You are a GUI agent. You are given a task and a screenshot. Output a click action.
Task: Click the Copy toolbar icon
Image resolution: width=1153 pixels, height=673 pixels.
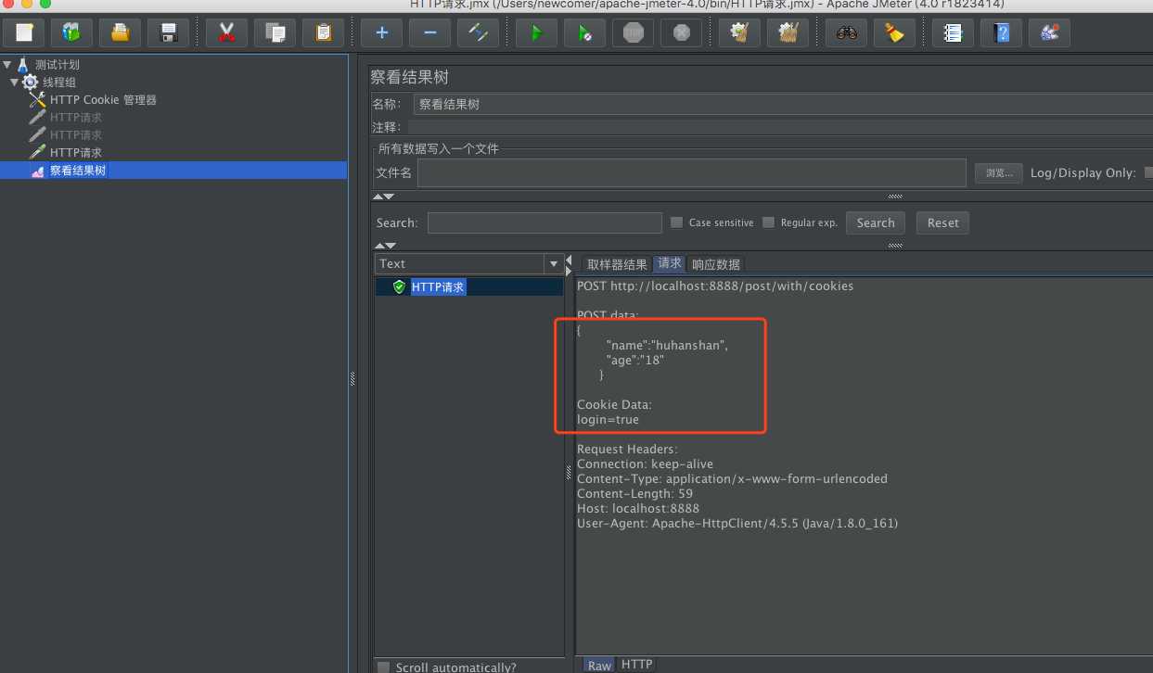click(275, 32)
